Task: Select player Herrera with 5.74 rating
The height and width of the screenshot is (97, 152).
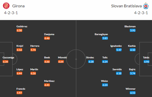Action: tap(35, 46)
